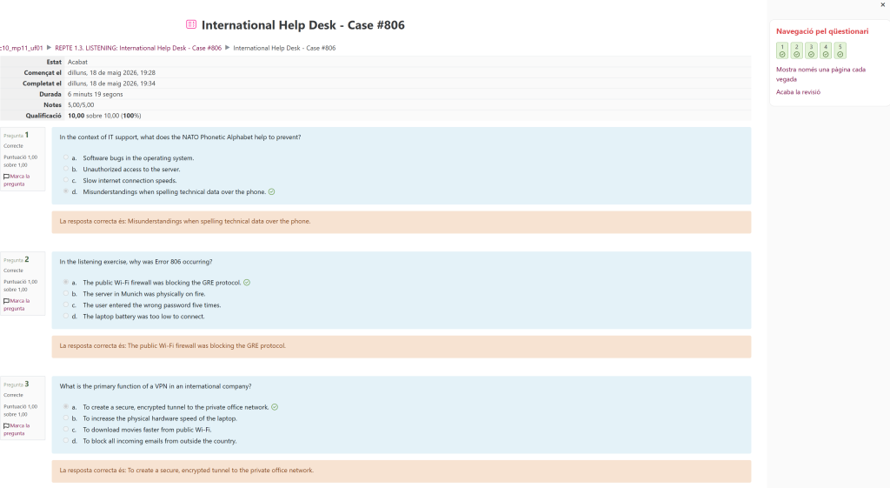Open 'REPTE 1.3. LISTENING' breadcrumb link

point(138,48)
